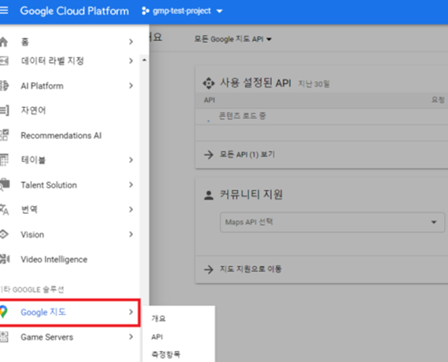Expand the Game Servers submenu chevron
The height and width of the screenshot is (362, 448).
pyautogui.click(x=131, y=337)
